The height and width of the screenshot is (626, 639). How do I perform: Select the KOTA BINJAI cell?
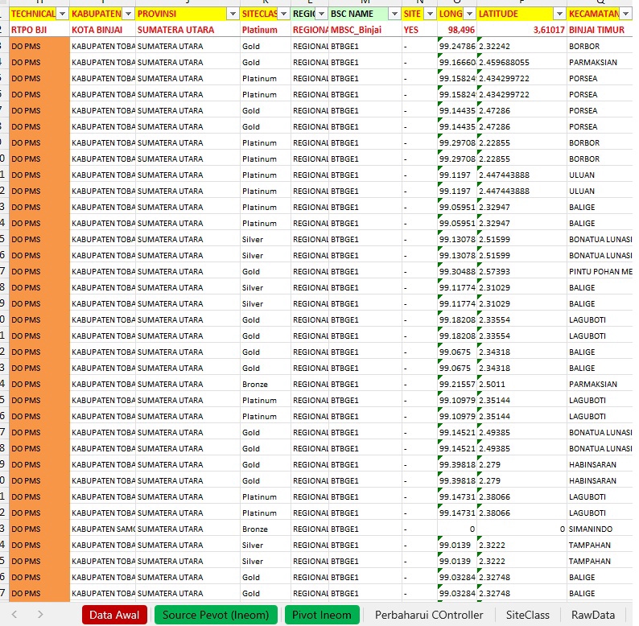(102, 30)
